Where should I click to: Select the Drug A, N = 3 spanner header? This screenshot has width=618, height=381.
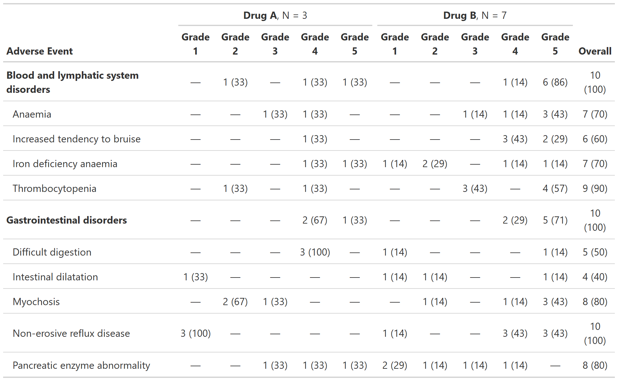click(275, 15)
